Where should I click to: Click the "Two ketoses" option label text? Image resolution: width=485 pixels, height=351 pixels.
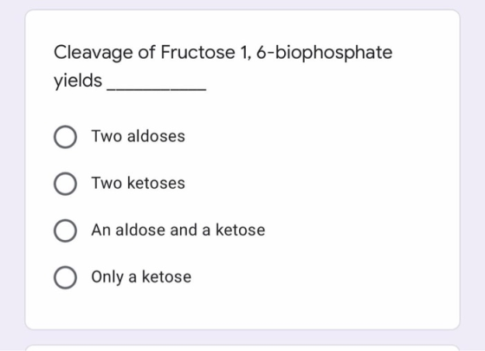[139, 183]
